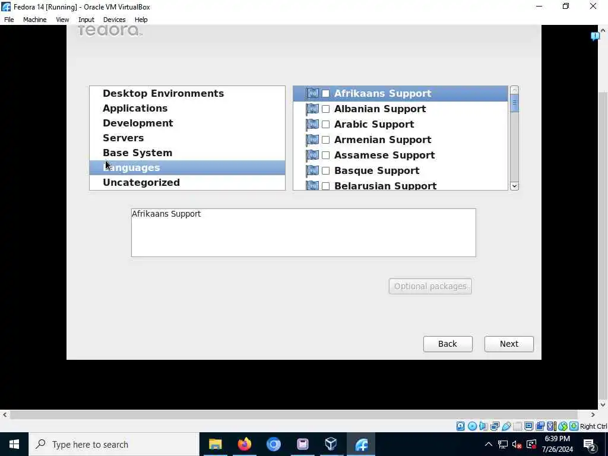Enable the Armenian Support checkbox
The width and height of the screenshot is (608, 456).
pyautogui.click(x=326, y=140)
